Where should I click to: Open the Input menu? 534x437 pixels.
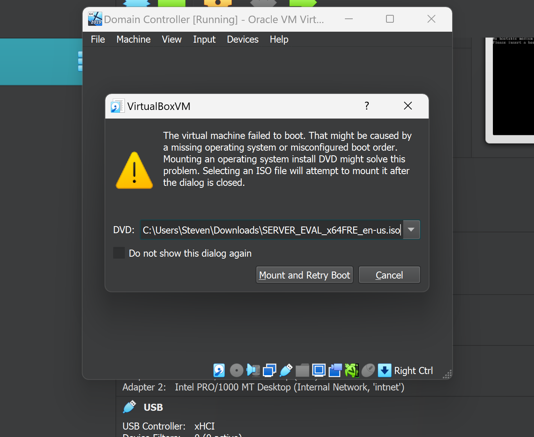[204, 40]
